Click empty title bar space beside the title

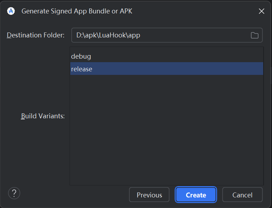(x=194, y=11)
